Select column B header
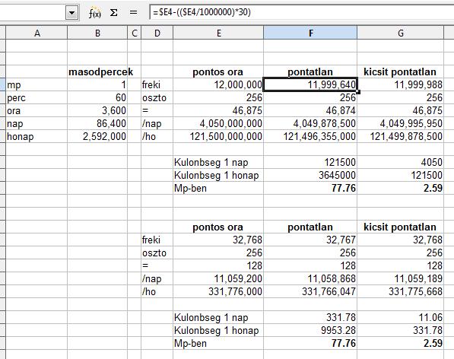 click(x=97, y=33)
